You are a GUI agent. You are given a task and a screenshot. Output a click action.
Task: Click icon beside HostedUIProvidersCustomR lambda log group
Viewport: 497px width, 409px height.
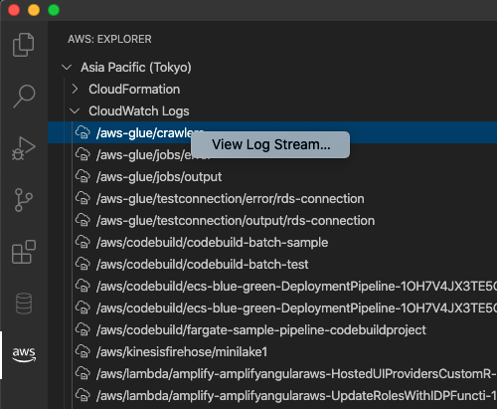pyautogui.click(x=83, y=373)
